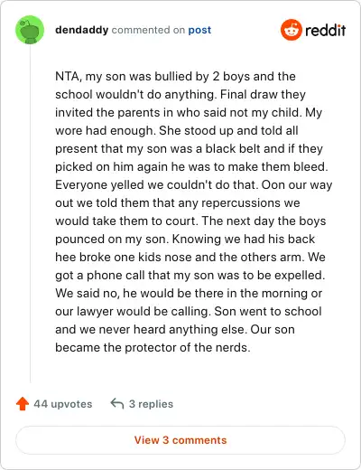Screen dimensions: 361x470
Task: Follow the blue "post" link
Action: (199, 30)
